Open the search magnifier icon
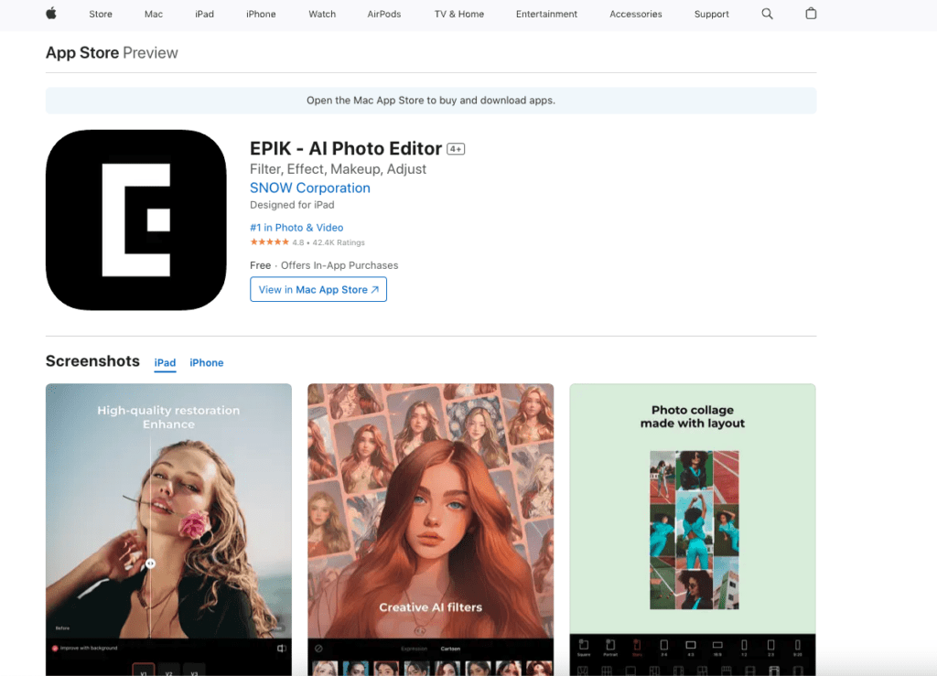 (768, 14)
